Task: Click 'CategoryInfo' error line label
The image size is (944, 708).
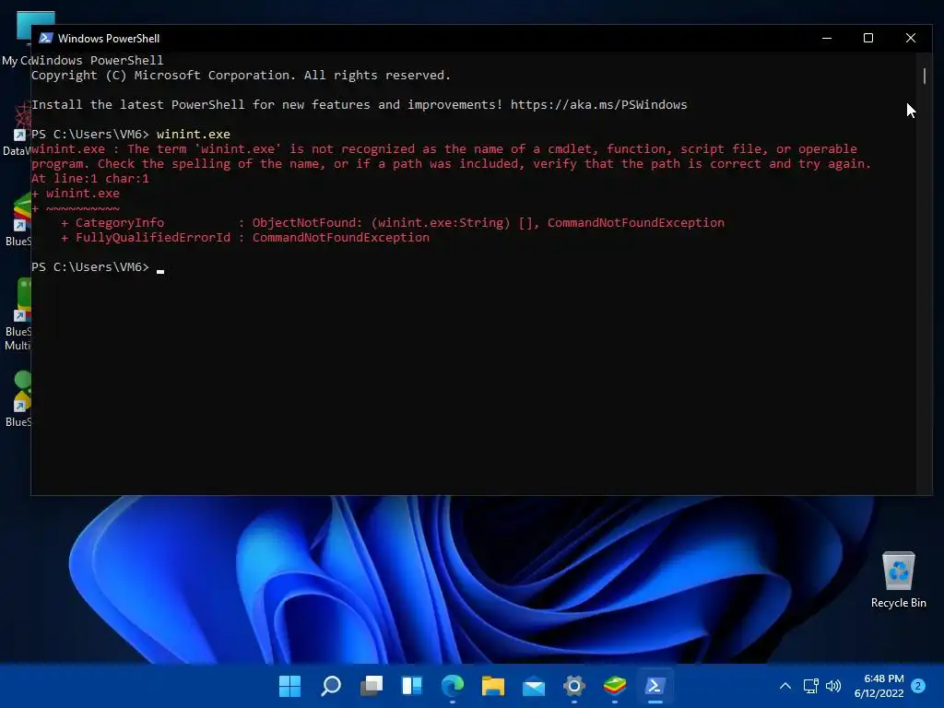Action: (x=120, y=223)
